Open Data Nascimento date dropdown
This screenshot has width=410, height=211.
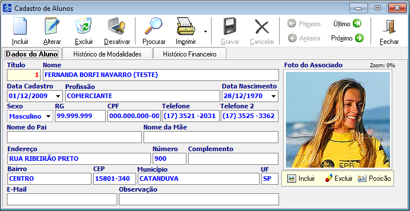click(x=274, y=96)
